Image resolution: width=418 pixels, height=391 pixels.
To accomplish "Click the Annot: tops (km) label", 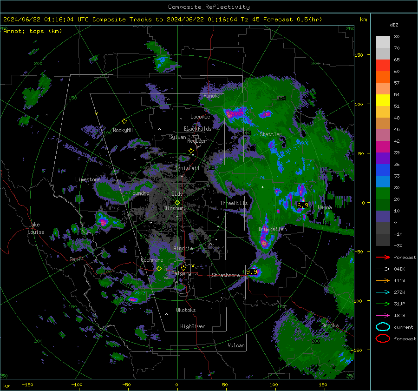I will (33, 31).
